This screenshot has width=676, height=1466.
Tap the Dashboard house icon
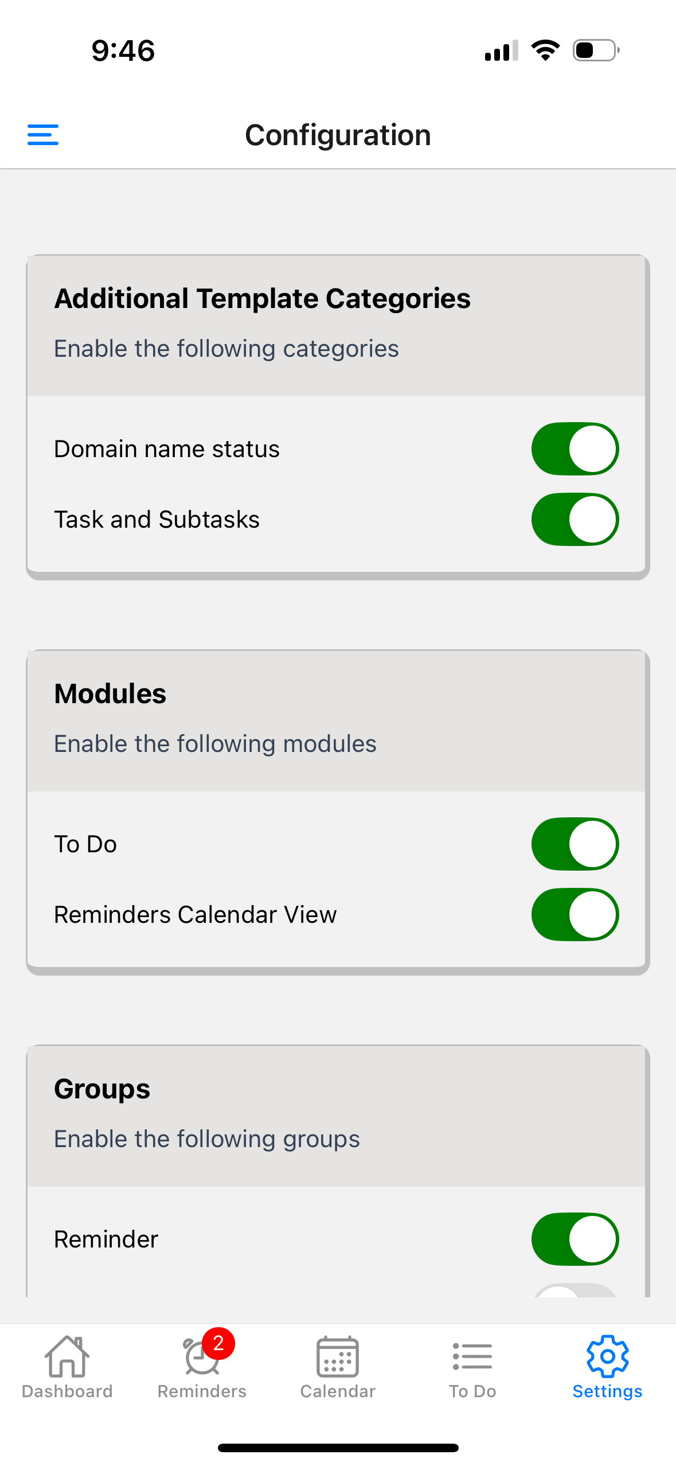click(x=67, y=1356)
